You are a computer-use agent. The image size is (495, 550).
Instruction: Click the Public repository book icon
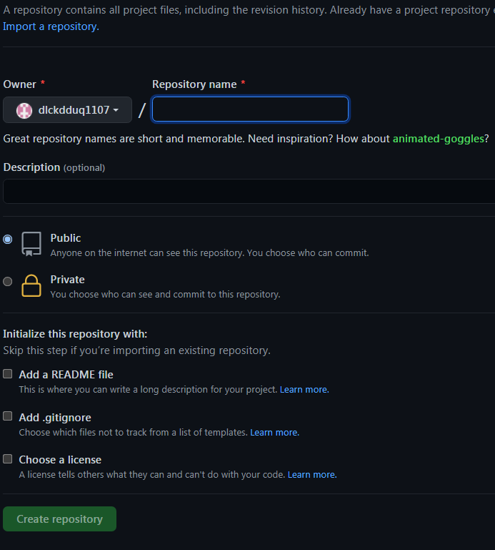click(31, 244)
